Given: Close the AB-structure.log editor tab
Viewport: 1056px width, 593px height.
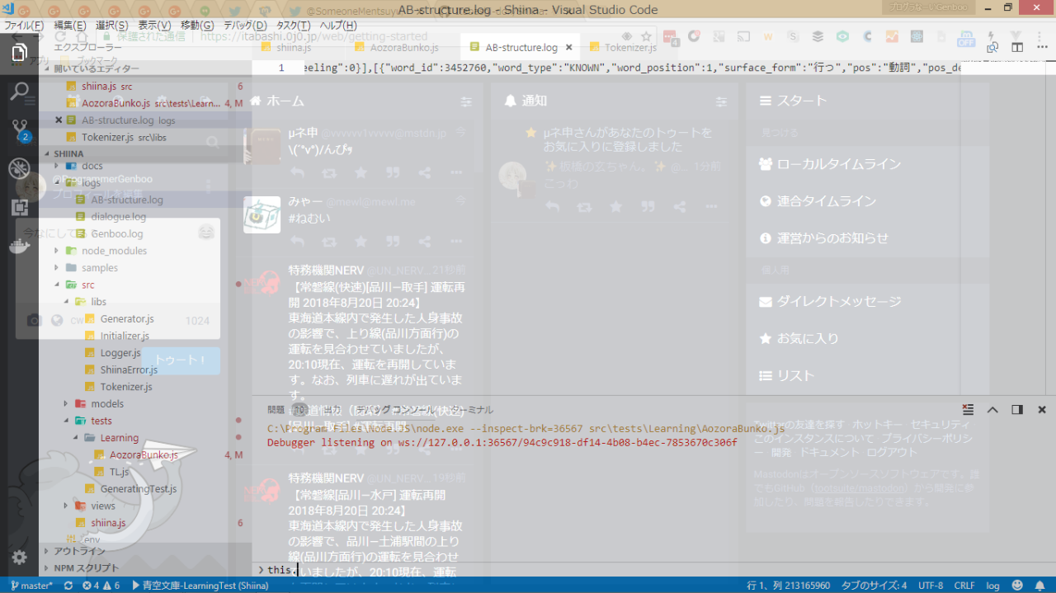Looking at the screenshot, I should pyautogui.click(x=569, y=48).
